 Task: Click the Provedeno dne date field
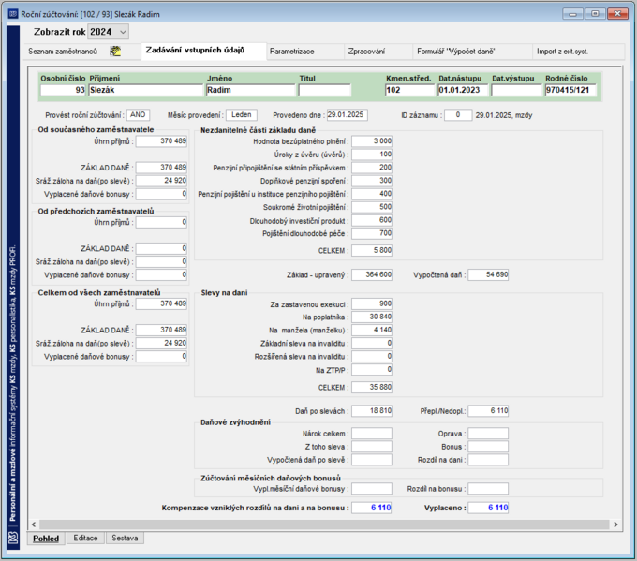pos(348,115)
